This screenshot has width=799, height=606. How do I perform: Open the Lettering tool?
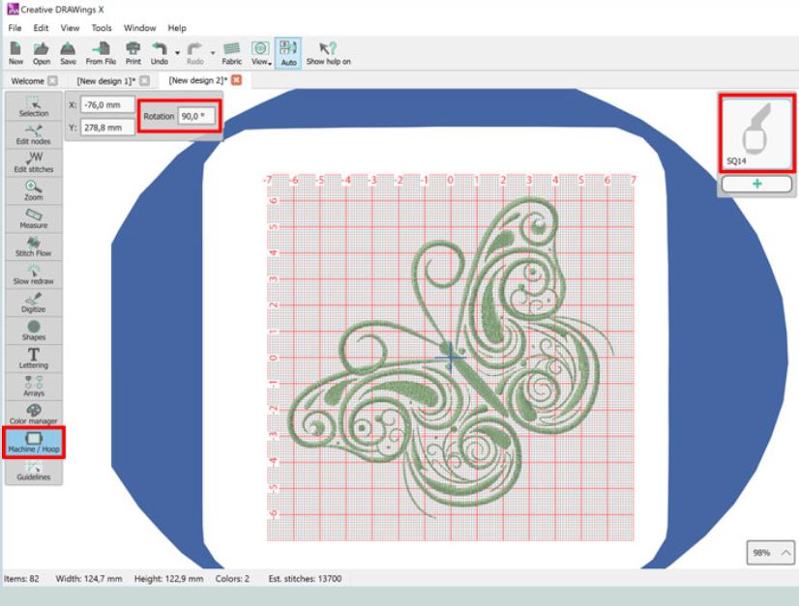[33, 358]
